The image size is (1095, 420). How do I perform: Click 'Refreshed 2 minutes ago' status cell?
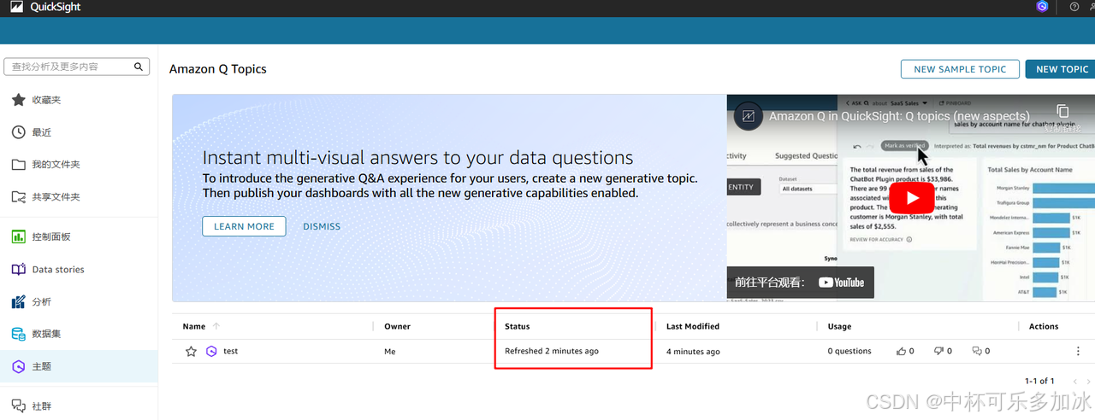(x=552, y=351)
